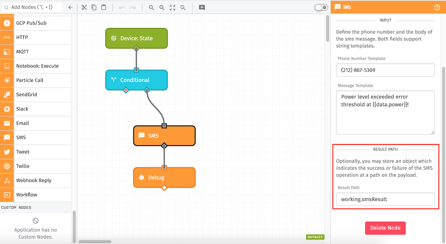Focus the Add Nodes search field
The image size is (446, 244).
pos(32,7)
